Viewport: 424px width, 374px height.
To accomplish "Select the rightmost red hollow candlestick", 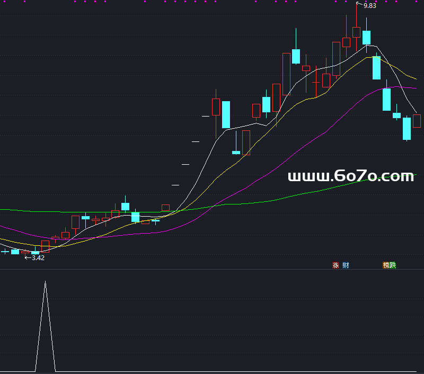I will 417,121.
